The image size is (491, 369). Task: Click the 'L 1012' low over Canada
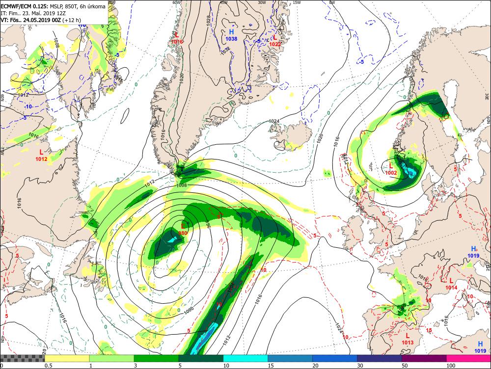coord(41,155)
